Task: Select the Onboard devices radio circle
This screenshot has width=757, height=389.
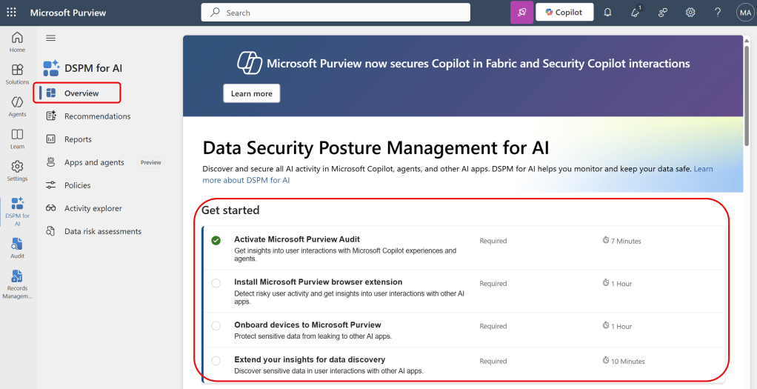Action: [216, 325]
